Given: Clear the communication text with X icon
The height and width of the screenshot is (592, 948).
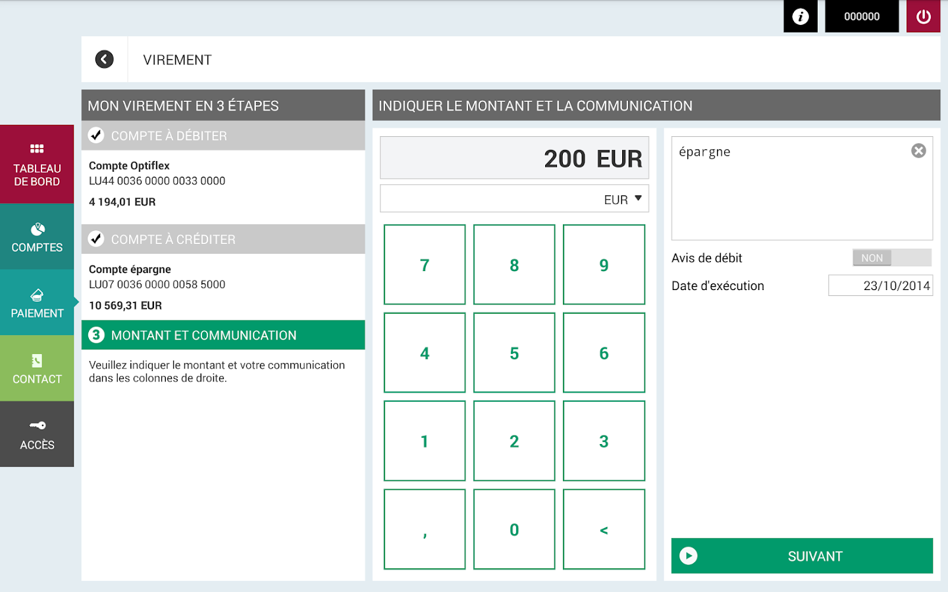Looking at the screenshot, I should (x=918, y=151).
